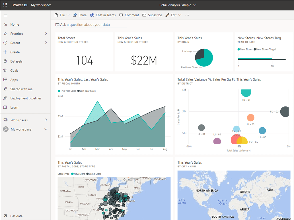Click the Comment button label

tap(132, 15)
